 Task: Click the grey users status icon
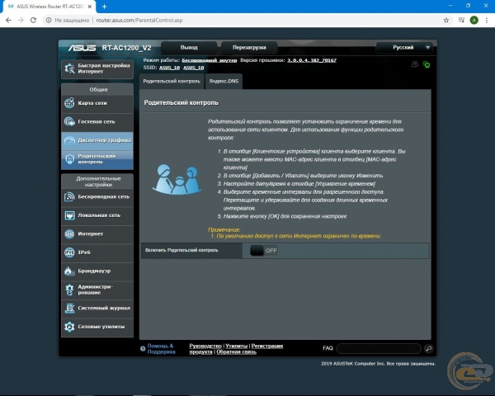(x=414, y=64)
